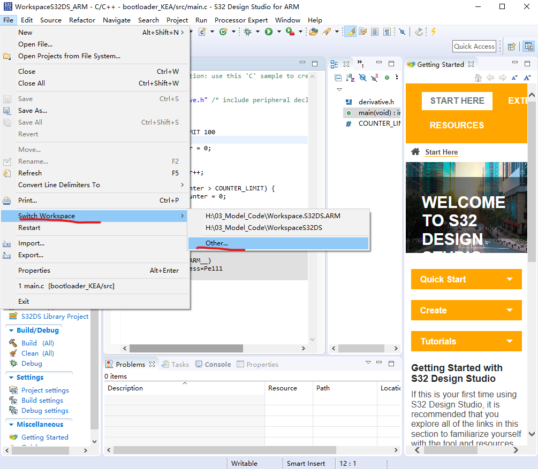538x469 pixels.
Task: Toggle Block Selection Mode icon
Action: pos(375,32)
